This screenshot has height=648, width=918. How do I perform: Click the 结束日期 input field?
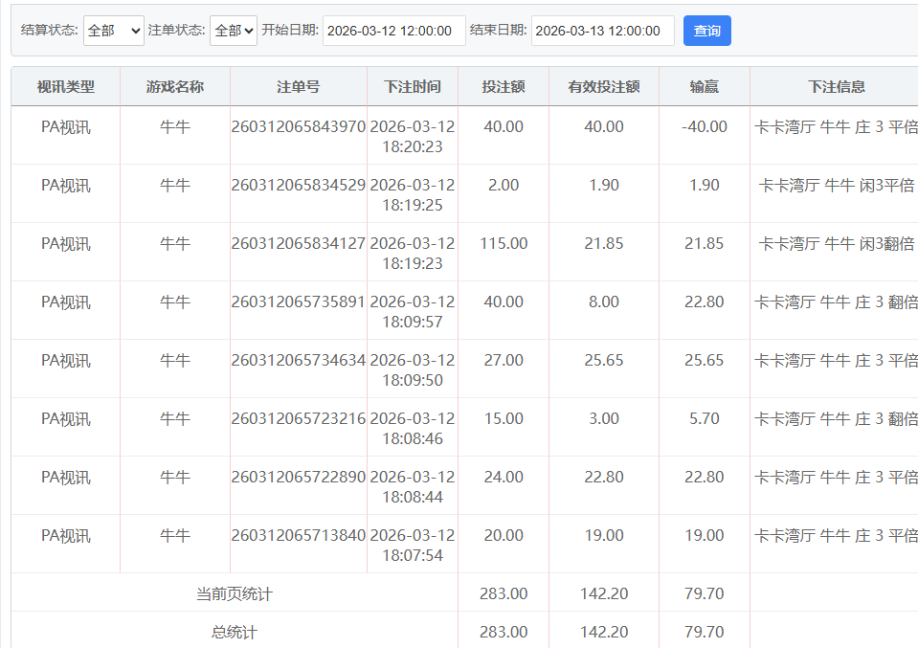(602, 31)
